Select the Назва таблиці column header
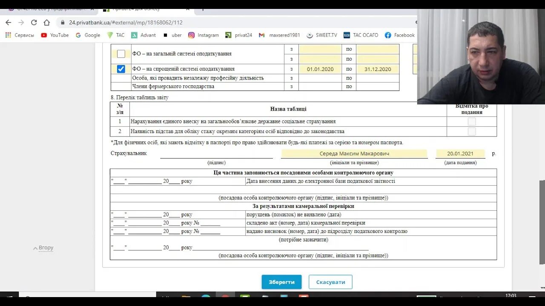The width and height of the screenshot is (545, 306). tap(288, 109)
